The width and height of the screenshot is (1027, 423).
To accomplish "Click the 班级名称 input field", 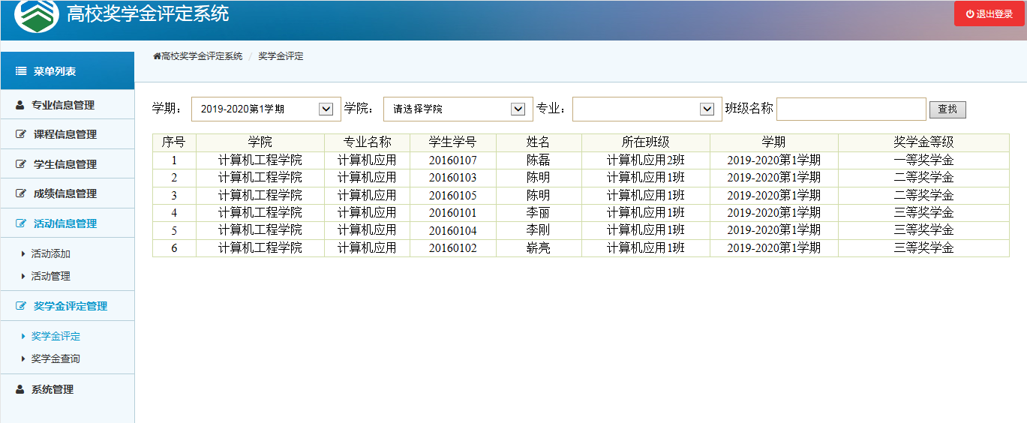I will (851, 109).
